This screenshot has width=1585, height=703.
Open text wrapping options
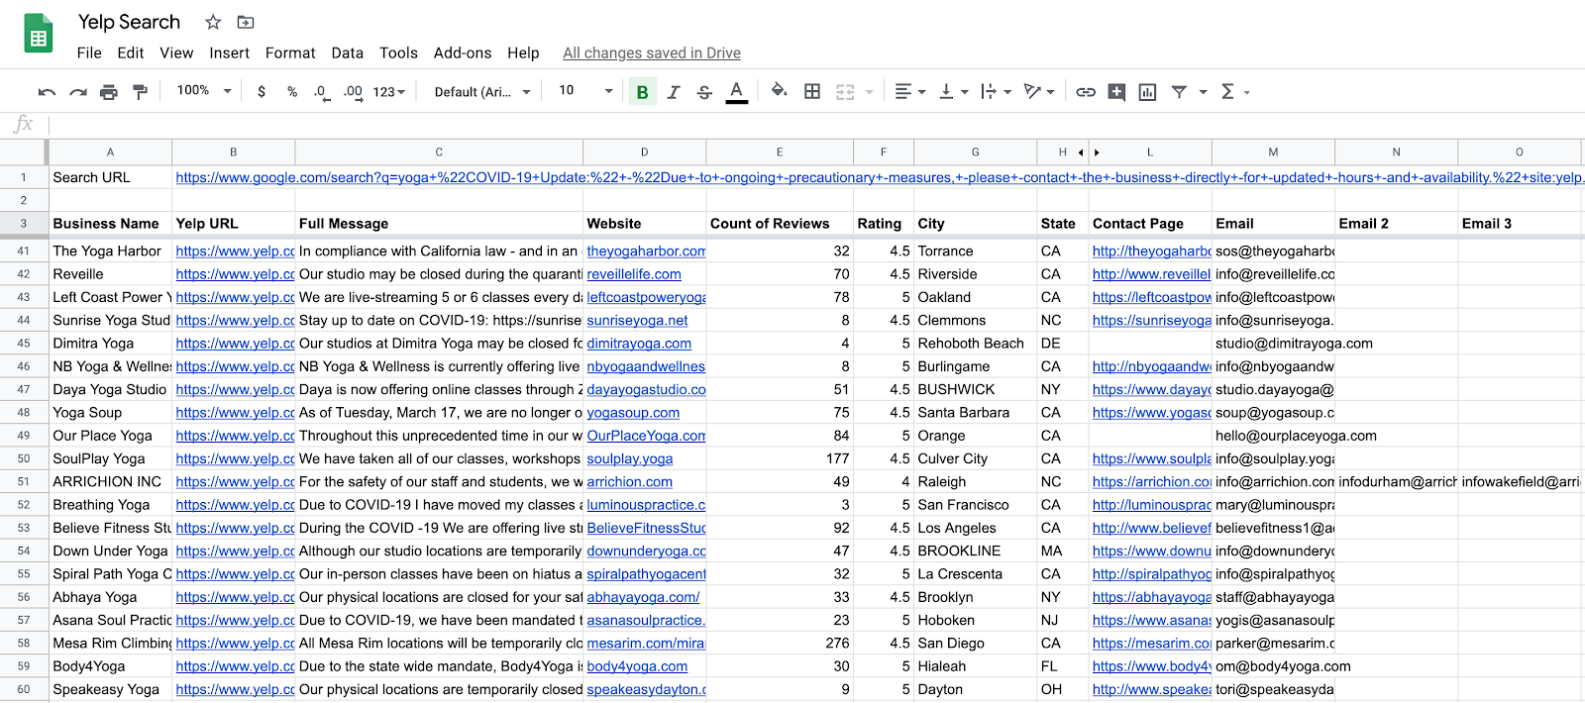[x=996, y=92]
